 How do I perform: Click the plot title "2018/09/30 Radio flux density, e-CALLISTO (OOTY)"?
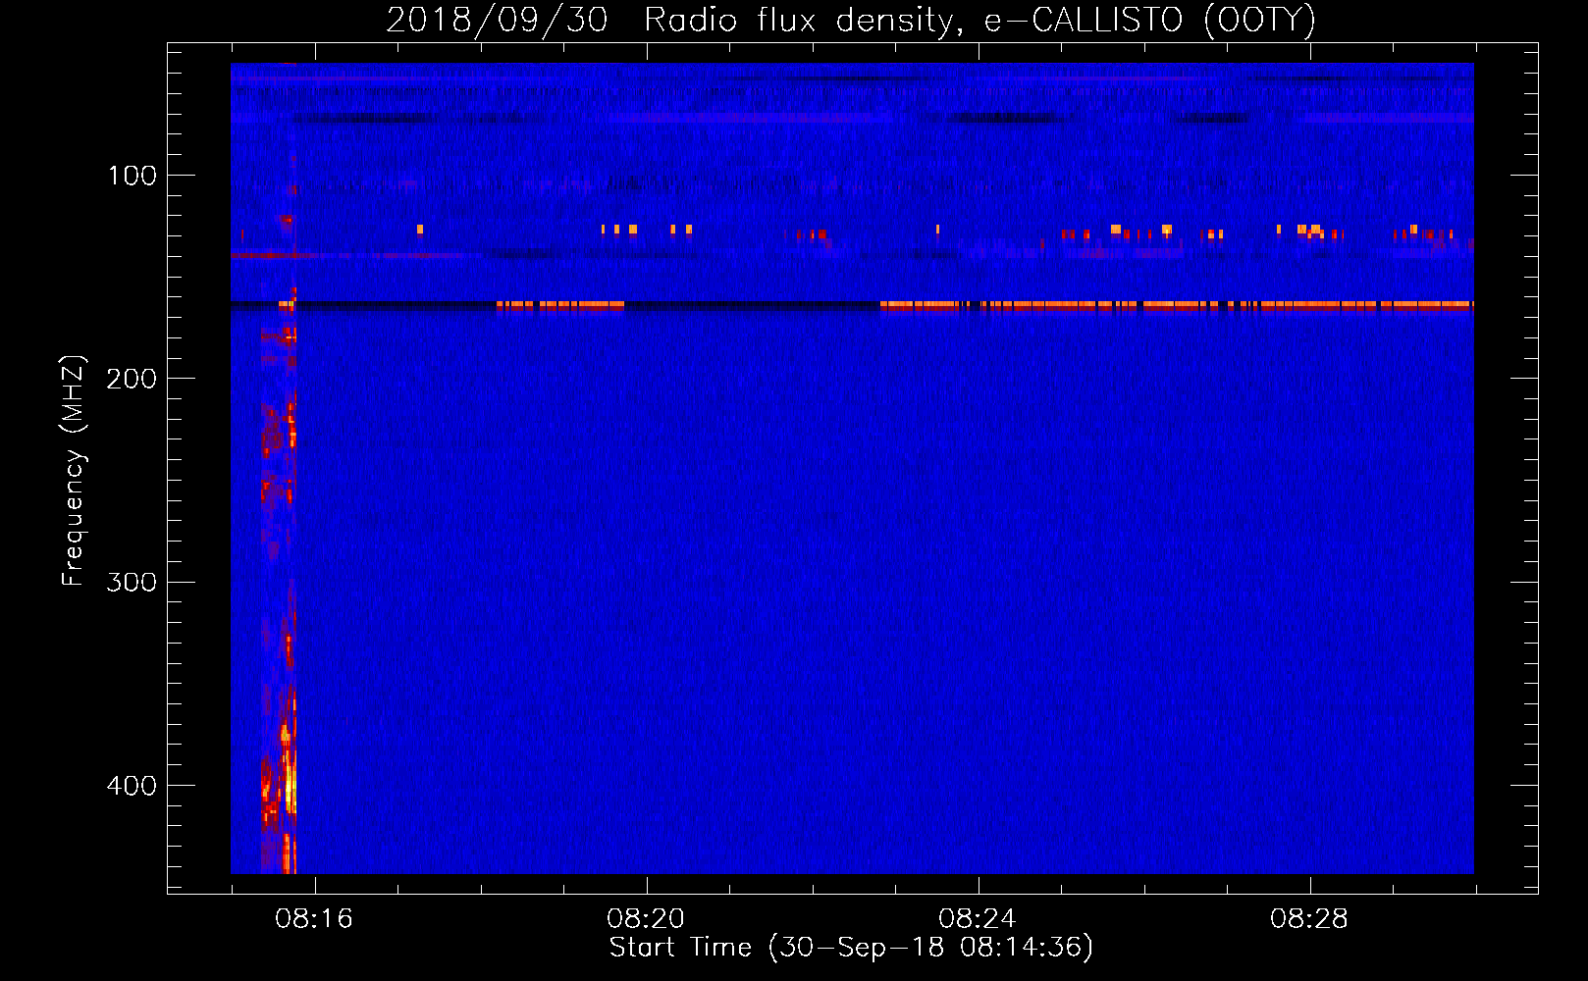point(850,21)
